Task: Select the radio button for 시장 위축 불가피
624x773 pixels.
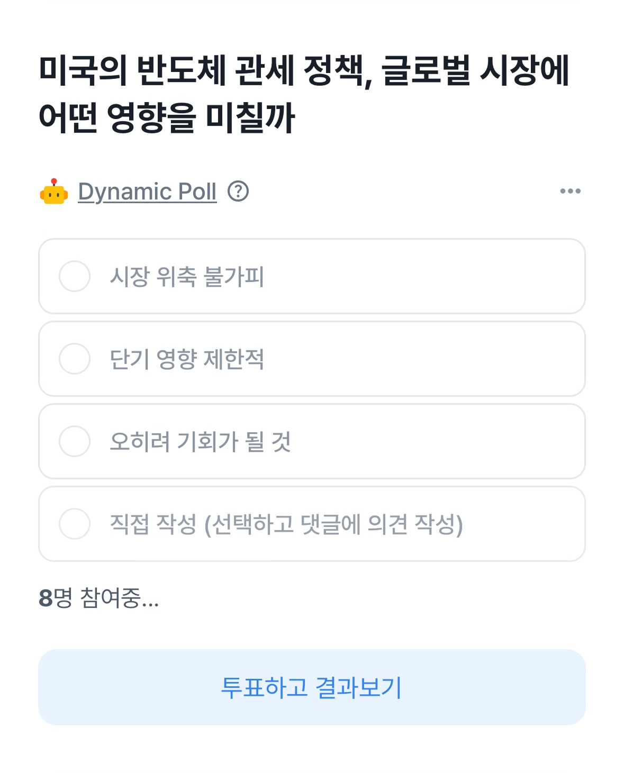Action: click(x=75, y=276)
